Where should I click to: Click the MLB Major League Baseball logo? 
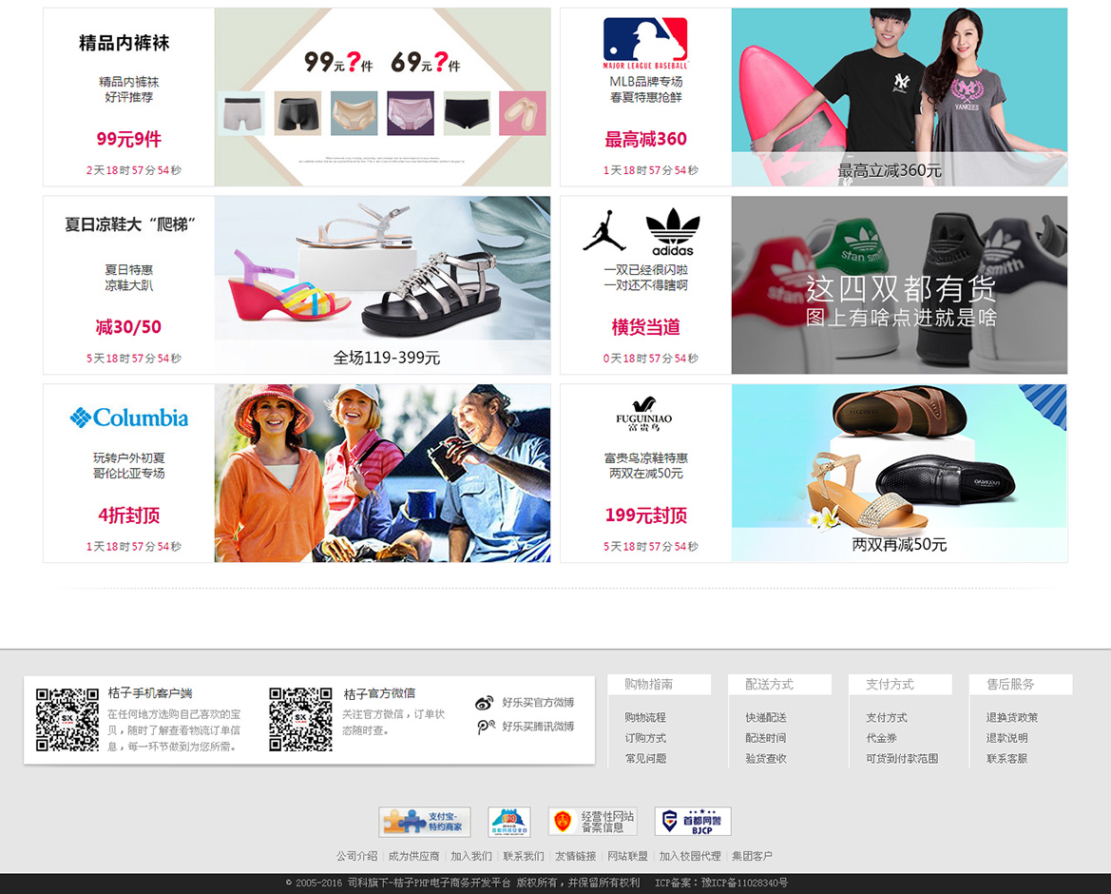click(x=645, y=43)
